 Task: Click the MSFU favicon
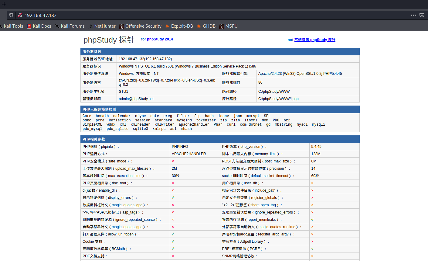222,26
